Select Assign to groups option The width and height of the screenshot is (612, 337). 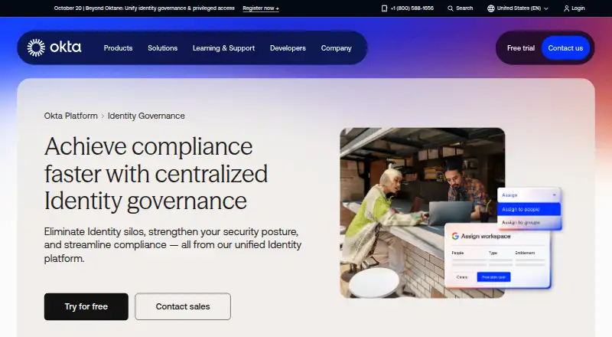point(529,222)
